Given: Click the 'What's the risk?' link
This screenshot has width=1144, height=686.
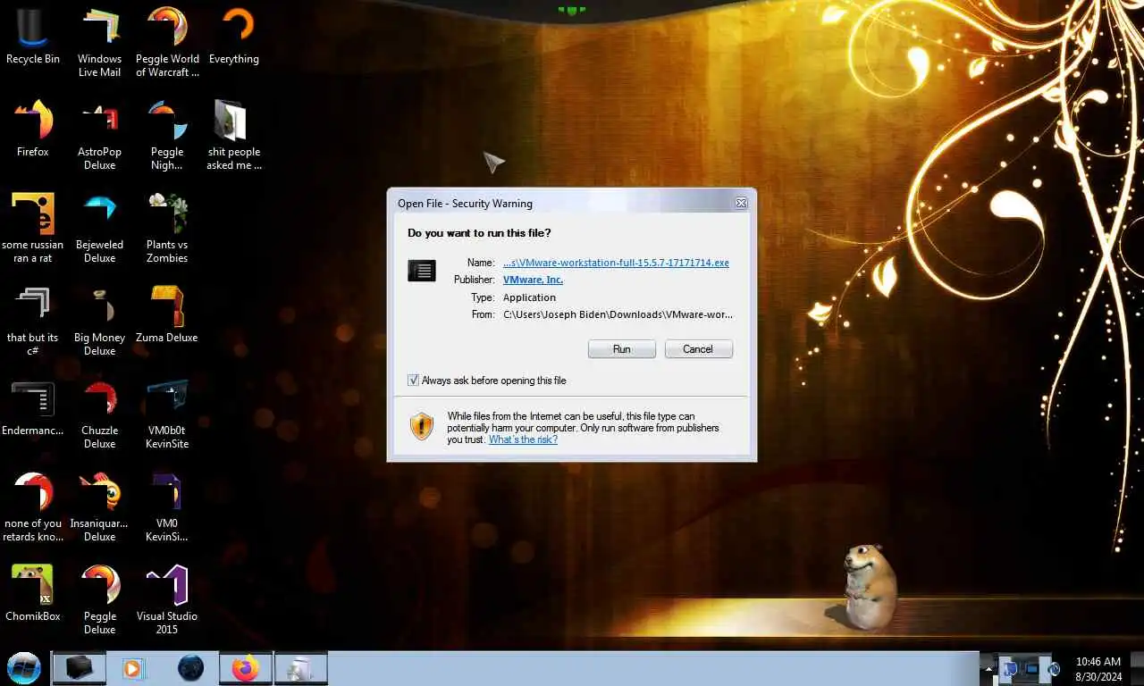Looking at the screenshot, I should (523, 439).
